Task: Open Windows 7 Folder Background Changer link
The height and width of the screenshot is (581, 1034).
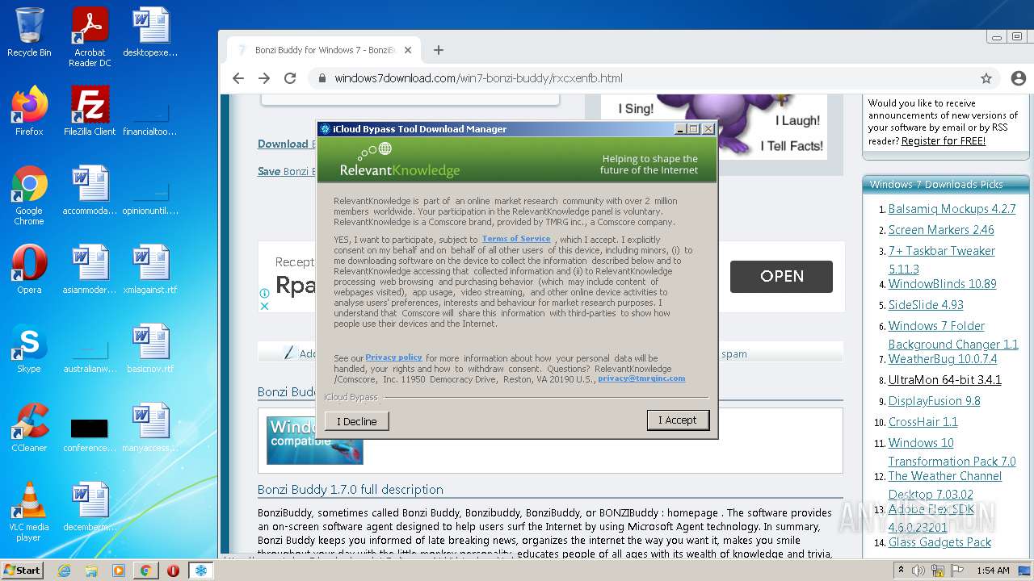Action: 953,335
